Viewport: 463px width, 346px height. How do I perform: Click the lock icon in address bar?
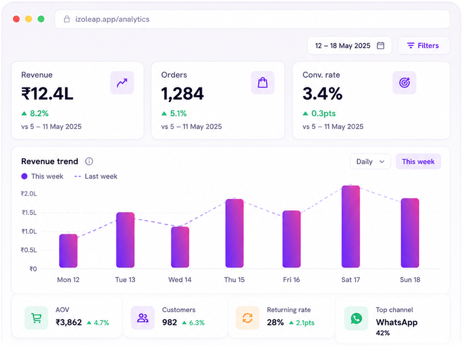(67, 19)
